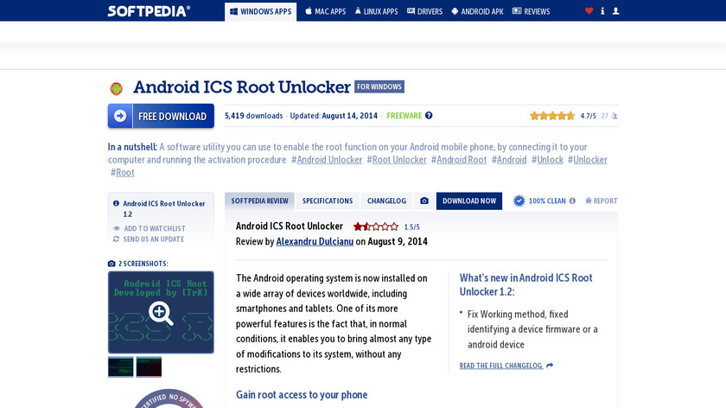Click the #Android Root tag

[459, 160]
